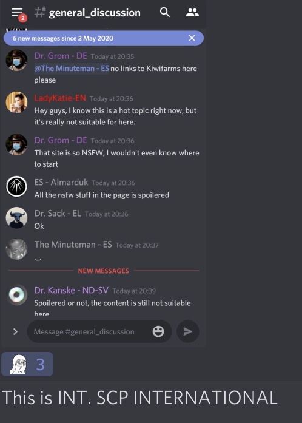
Task: Click Dr. Kanske - ND-SV's disc avatar
Action: coord(16,295)
